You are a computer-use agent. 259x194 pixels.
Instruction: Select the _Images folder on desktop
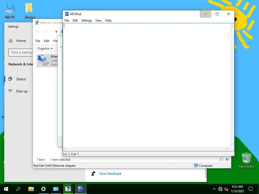point(30,11)
